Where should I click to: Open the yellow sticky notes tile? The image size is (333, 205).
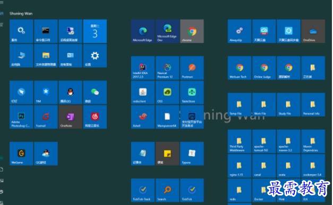click(167, 154)
